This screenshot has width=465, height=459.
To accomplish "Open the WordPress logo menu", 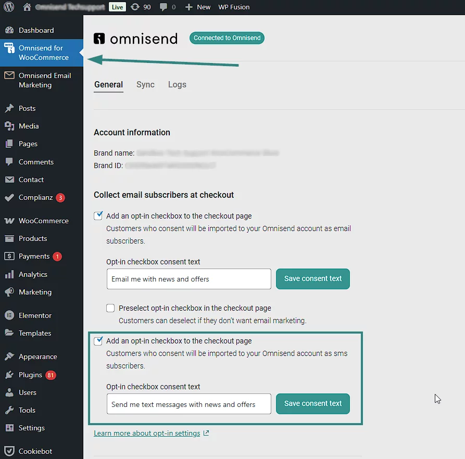I will point(9,7).
